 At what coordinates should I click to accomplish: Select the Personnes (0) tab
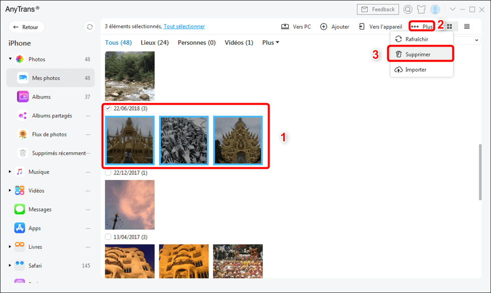click(196, 43)
